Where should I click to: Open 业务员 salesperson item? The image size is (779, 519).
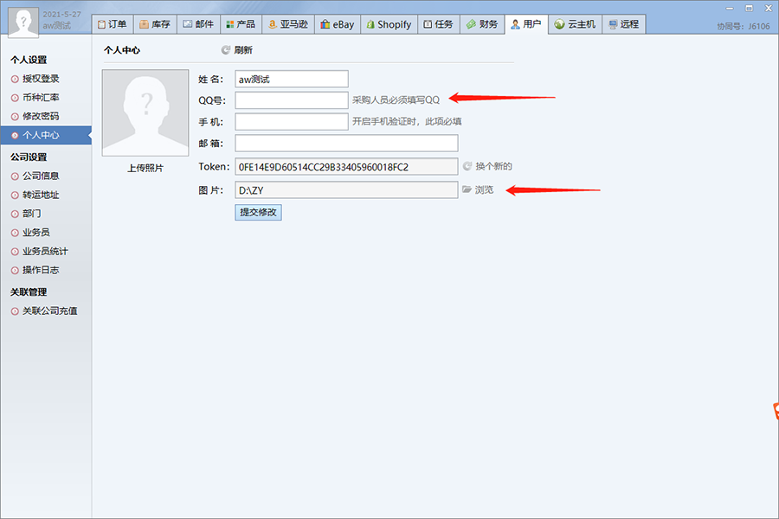[x=36, y=233]
